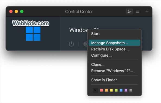The image size is (161, 103).
Task: Select Clone... in the context menu
Action: (115, 65)
